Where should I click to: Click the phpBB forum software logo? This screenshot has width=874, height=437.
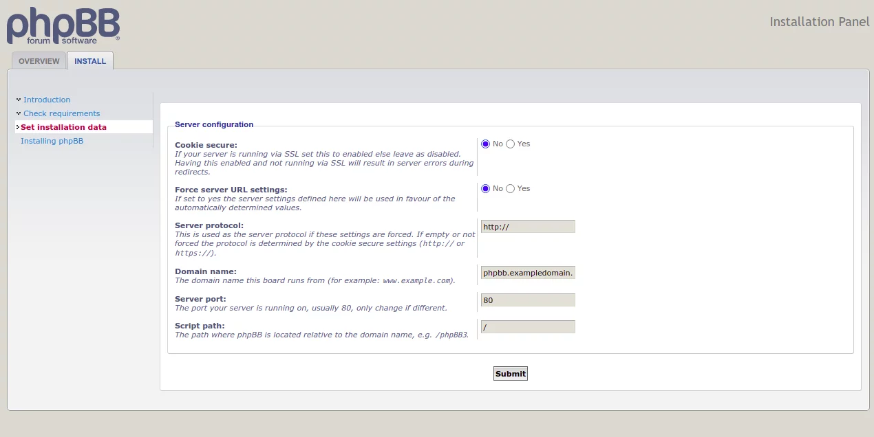(63, 26)
